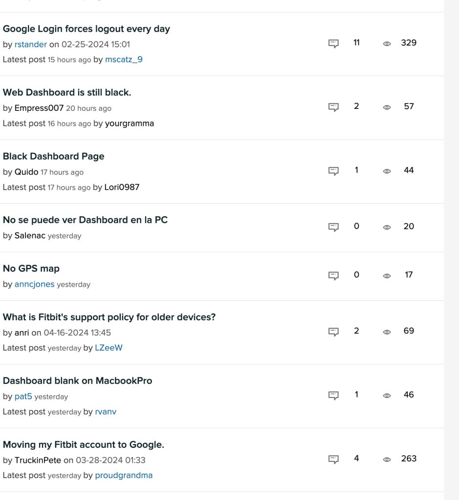This screenshot has height=500, width=459.
Task: Open pat5 author profile
Action: tap(23, 396)
